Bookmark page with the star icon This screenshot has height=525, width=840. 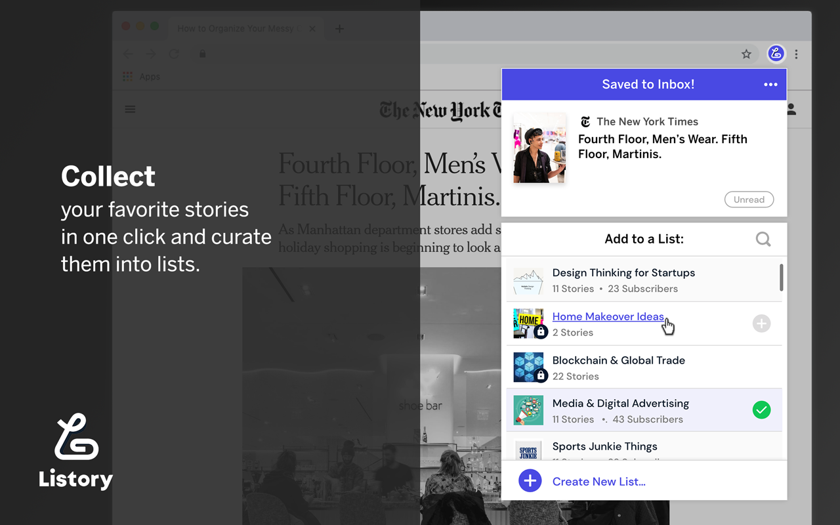click(x=746, y=54)
